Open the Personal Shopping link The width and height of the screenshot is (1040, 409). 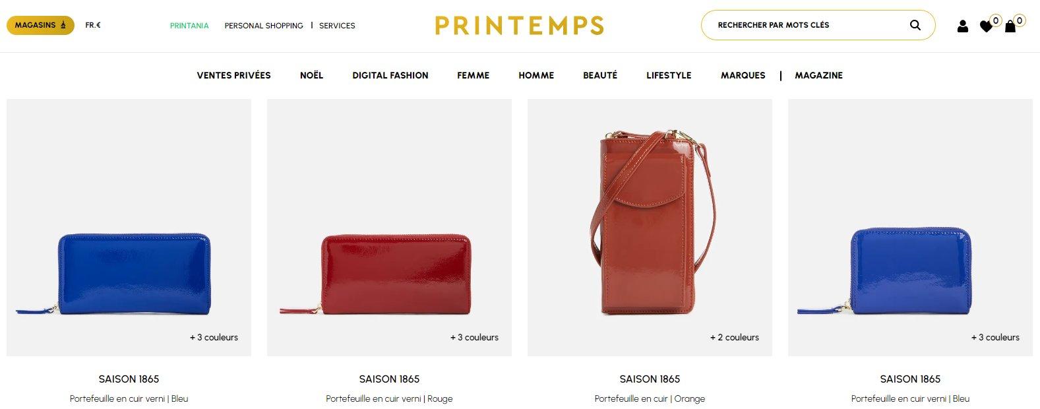[264, 26]
